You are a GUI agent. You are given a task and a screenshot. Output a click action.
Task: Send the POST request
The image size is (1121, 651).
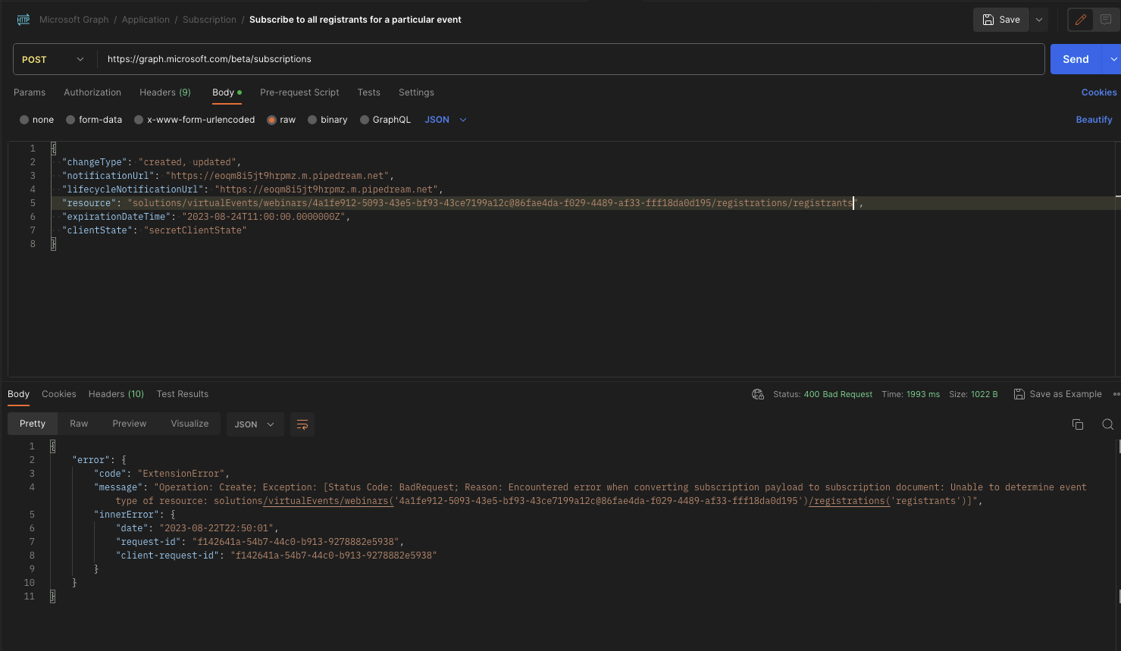click(x=1076, y=59)
